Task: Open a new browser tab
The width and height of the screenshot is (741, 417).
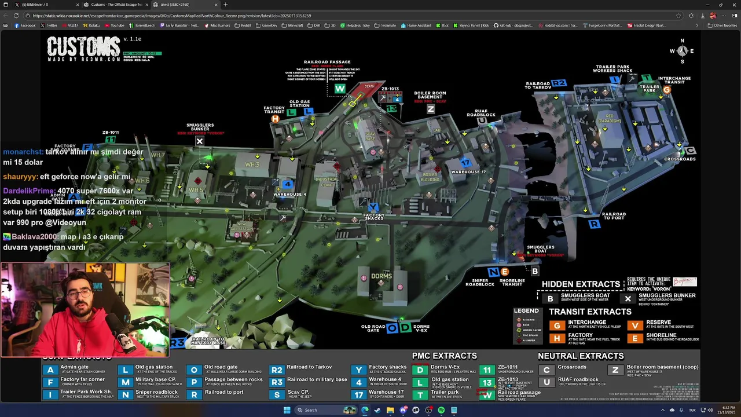Action: (225, 5)
